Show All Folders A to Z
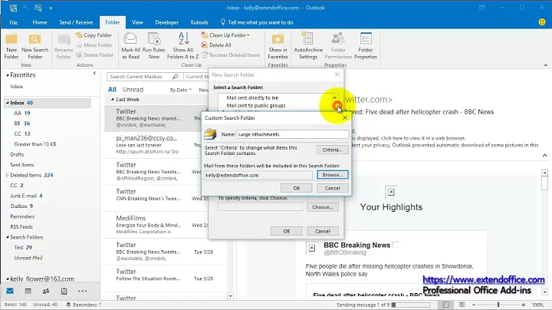 [x=183, y=46]
